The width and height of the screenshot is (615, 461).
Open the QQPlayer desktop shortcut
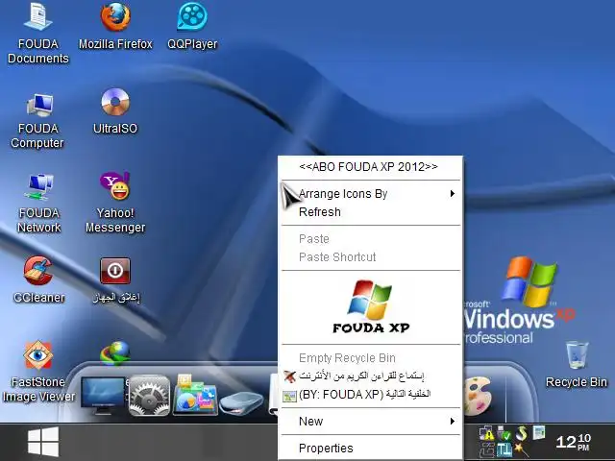point(192,26)
